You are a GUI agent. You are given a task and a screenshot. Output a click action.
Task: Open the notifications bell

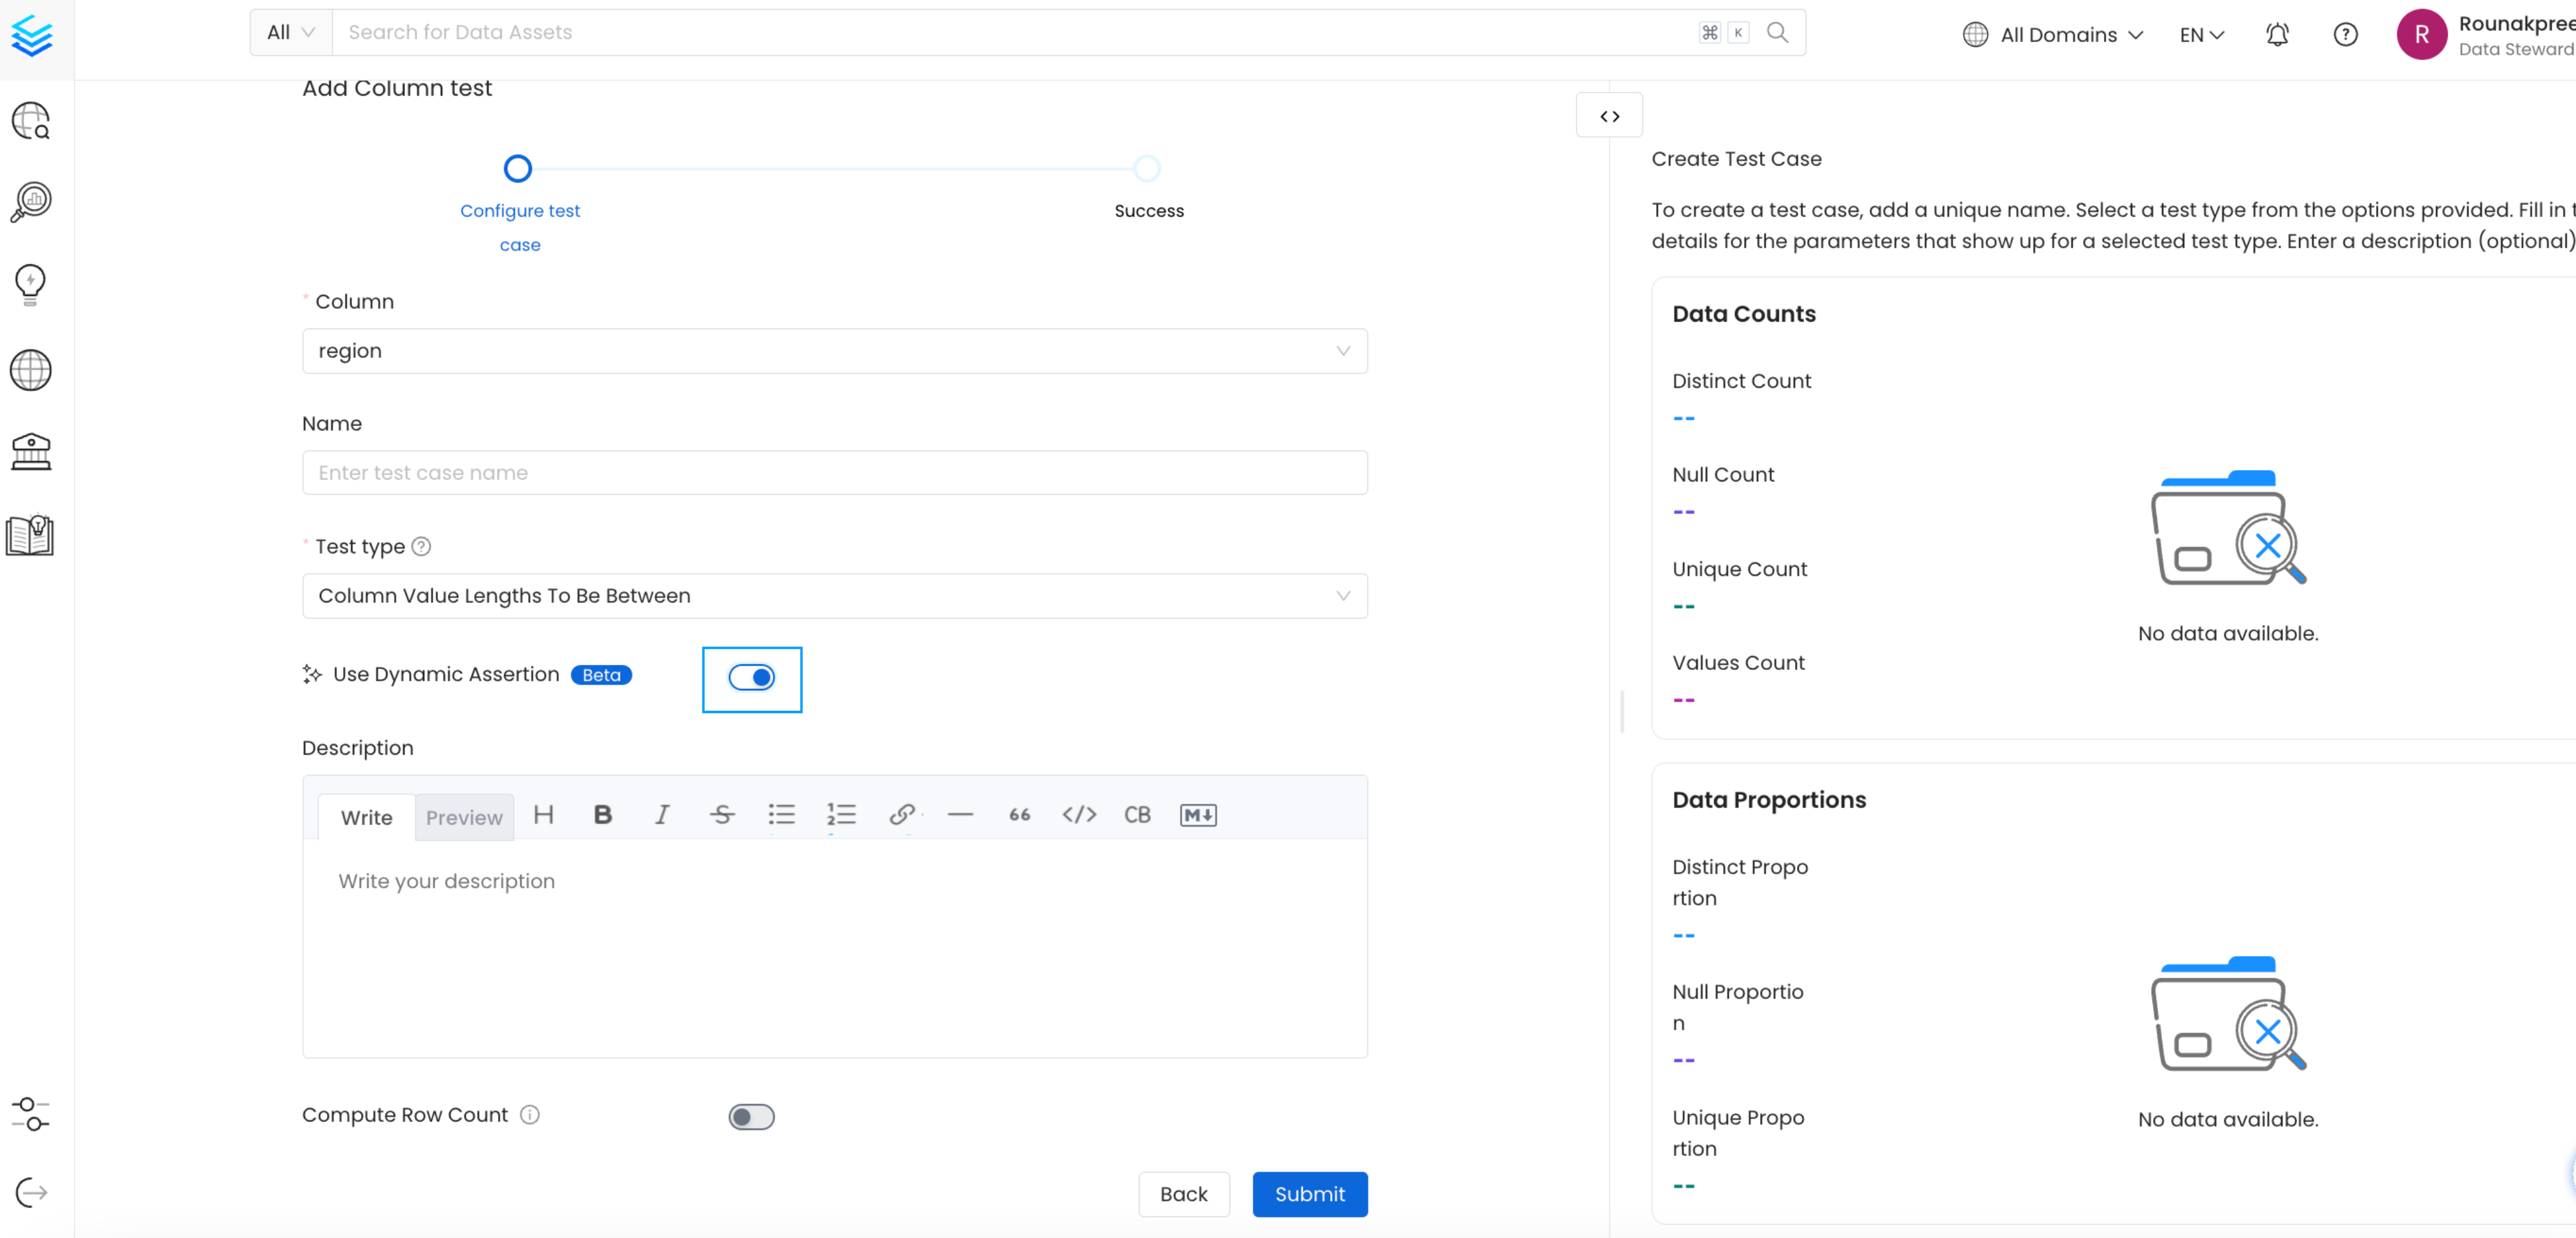click(2277, 34)
